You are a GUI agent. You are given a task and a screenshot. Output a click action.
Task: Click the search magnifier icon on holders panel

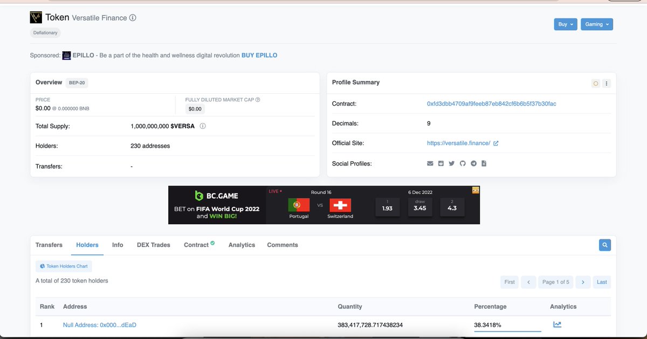[x=604, y=245]
